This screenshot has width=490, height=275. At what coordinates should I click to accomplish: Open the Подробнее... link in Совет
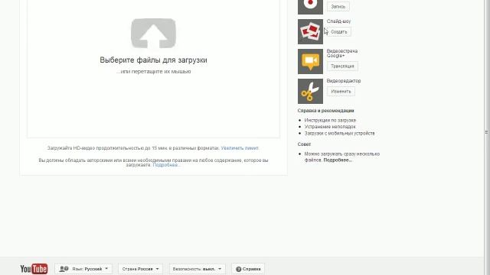pos(338,160)
